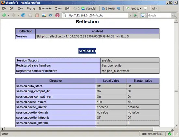Click the red circular toolbar icon

point(57,15)
